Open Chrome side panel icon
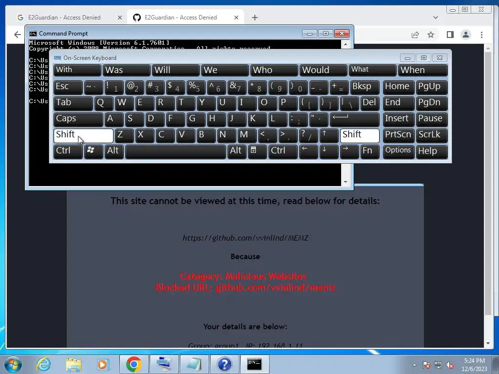 [x=450, y=35]
